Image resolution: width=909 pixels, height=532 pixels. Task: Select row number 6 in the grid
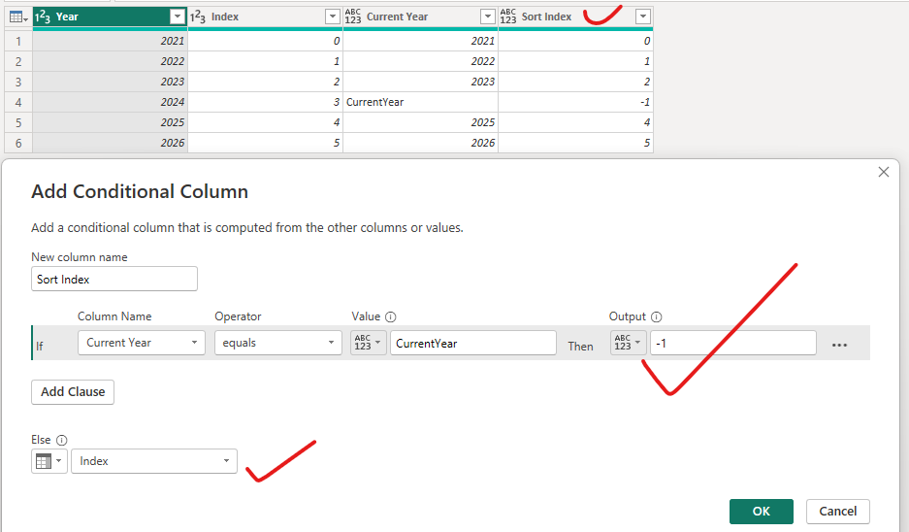18,143
